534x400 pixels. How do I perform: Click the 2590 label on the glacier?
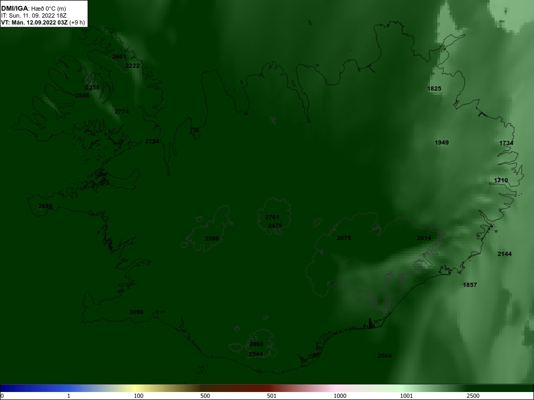pyautogui.click(x=212, y=239)
